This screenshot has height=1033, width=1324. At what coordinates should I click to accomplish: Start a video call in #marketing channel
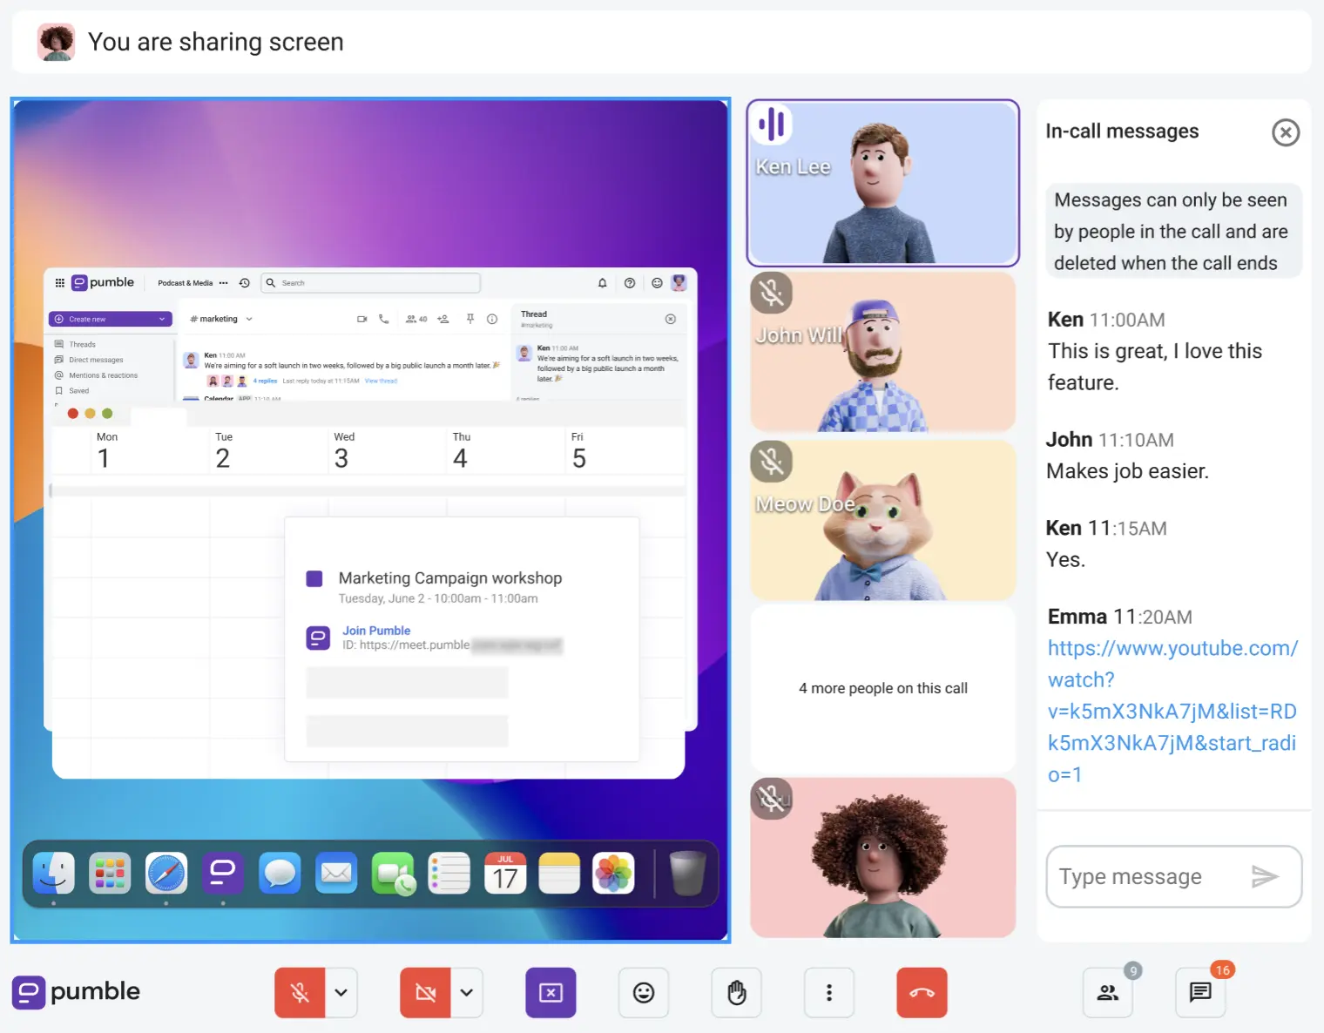[x=362, y=319]
